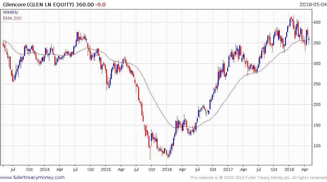327x182 pixels.
Task: Click the 360.00 last price value
Action: click(x=85, y=5)
